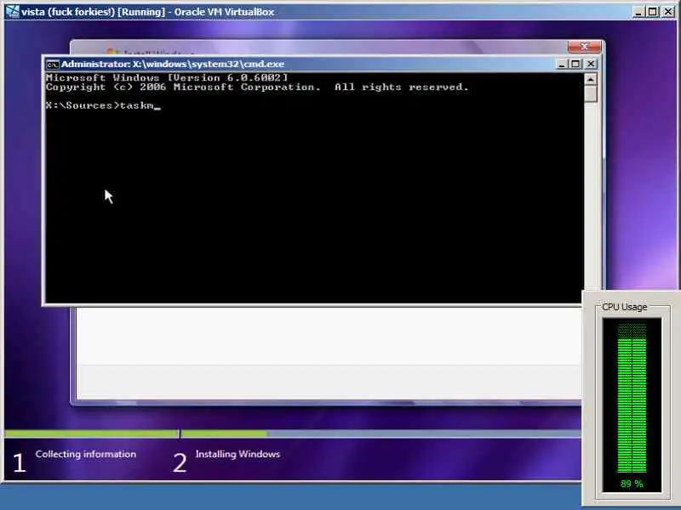This screenshot has width=681, height=510.
Task: Close the Oracle VM VirtualBox window
Action: (x=668, y=12)
